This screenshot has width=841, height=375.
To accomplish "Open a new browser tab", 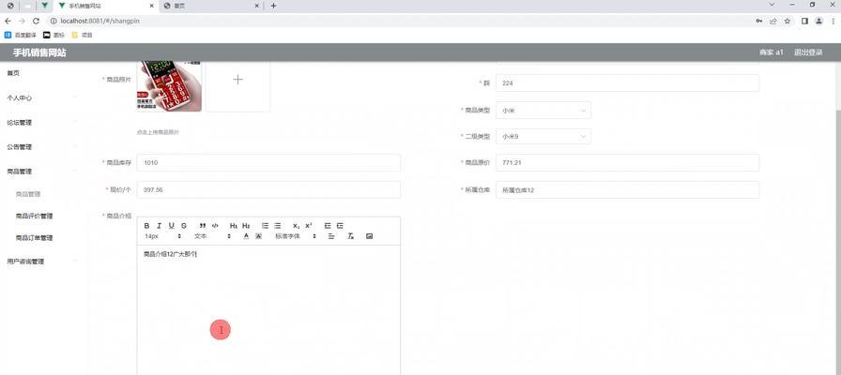I will click(273, 6).
